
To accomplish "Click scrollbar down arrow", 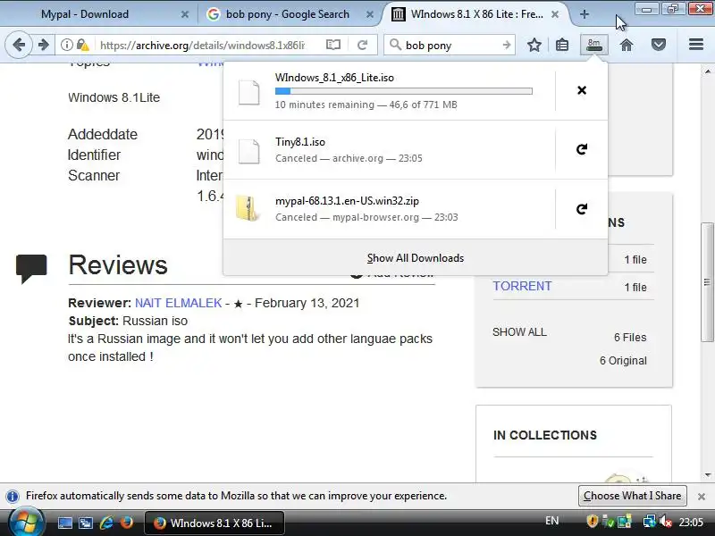I will tap(707, 475).
